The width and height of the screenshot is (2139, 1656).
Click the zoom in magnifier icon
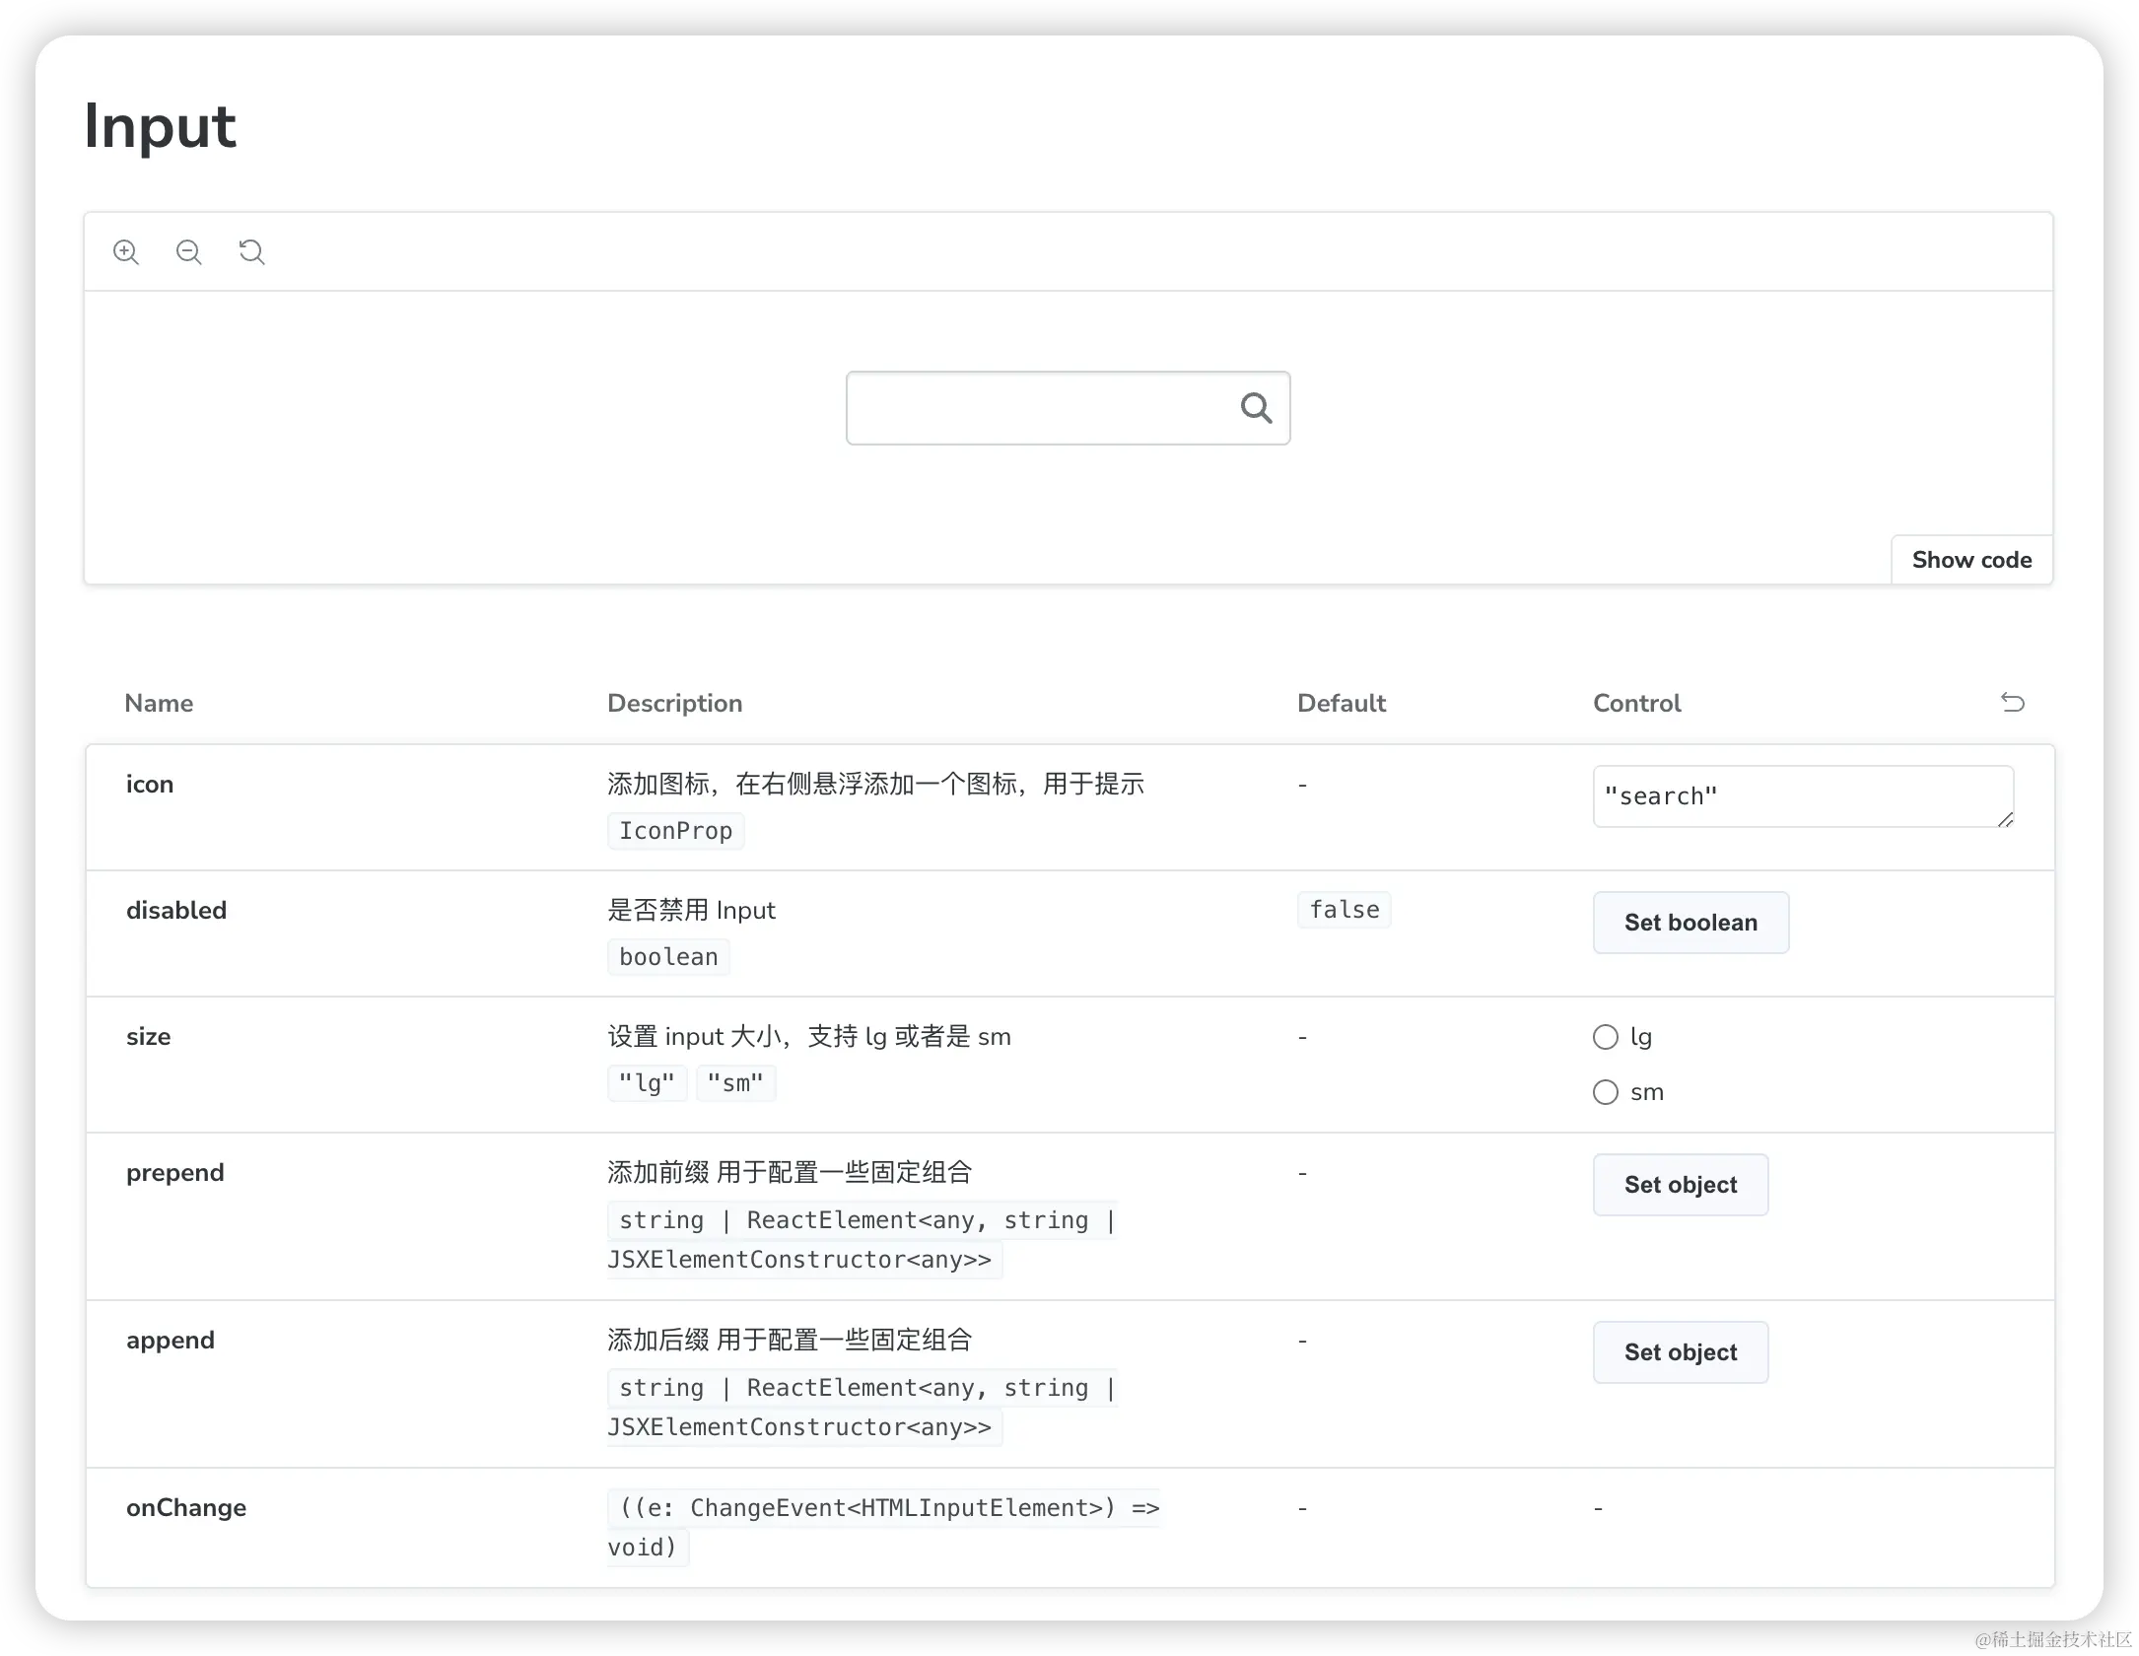(x=126, y=252)
